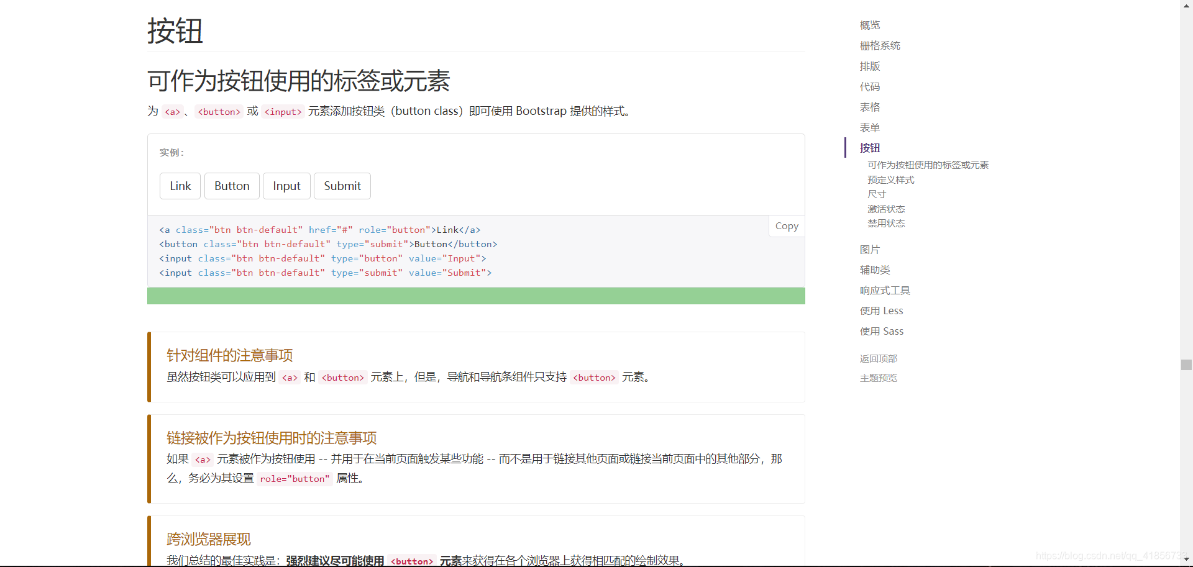Open the 表格 section from the sidebar
The height and width of the screenshot is (567, 1193).
tap(869, 107)
